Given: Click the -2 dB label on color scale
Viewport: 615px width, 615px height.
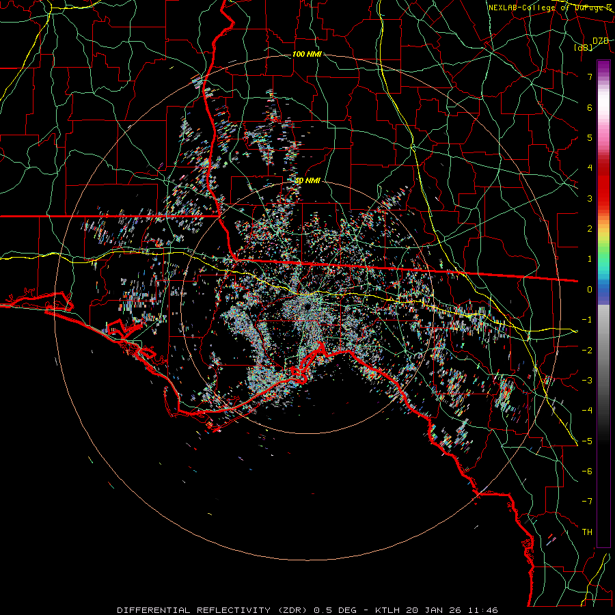Looking at the screenshot, I should pyautogui.click(x=587, y=351).
